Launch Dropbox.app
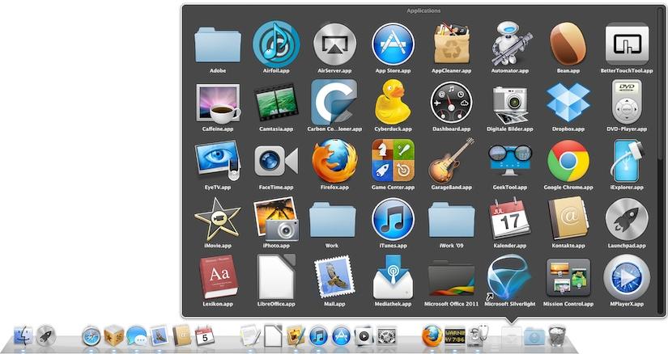This screenshot has height=354, width=668. click(568, 103)
